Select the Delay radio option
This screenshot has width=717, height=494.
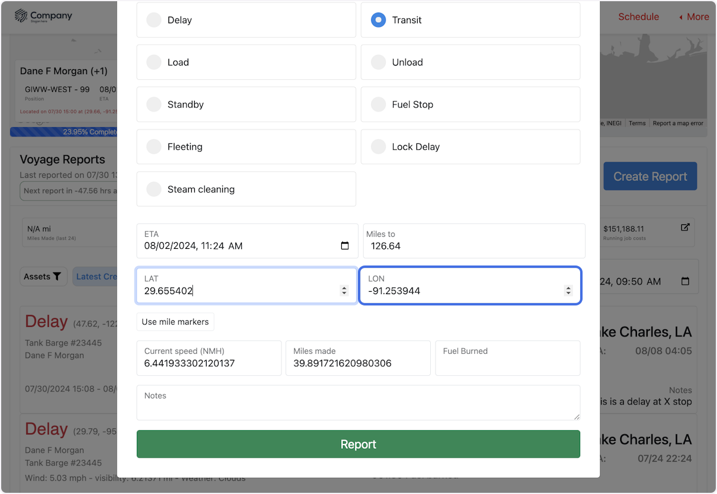pos(154,20)
